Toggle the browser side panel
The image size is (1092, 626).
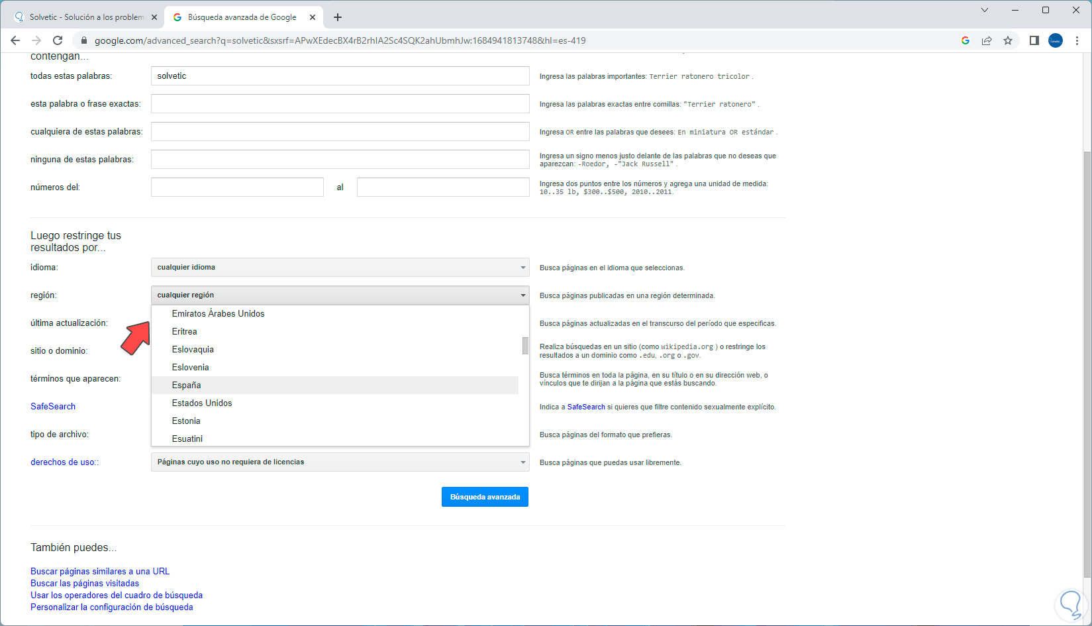[x=1034, y=40]
